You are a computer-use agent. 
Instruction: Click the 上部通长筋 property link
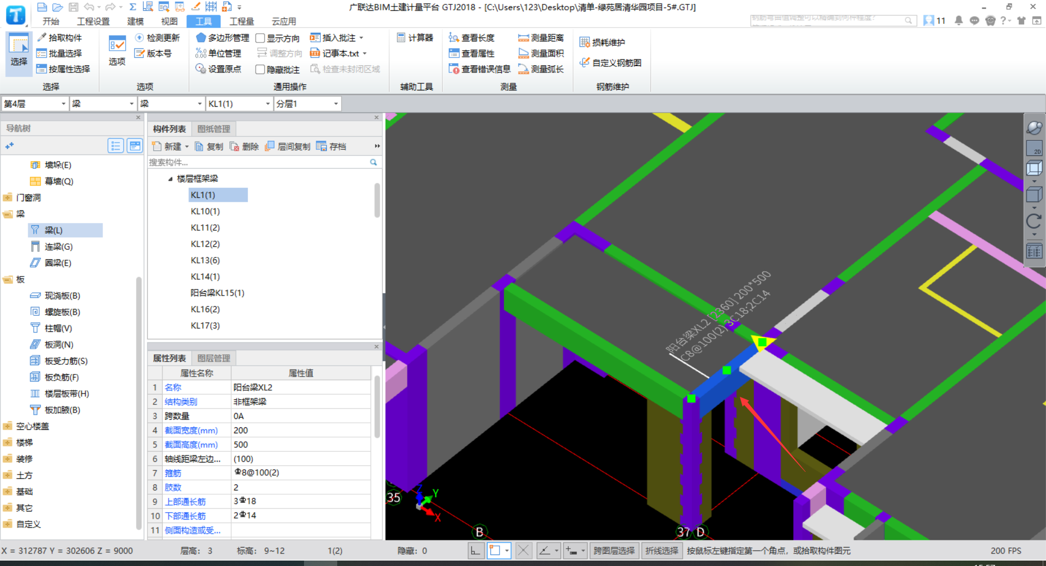185,501
